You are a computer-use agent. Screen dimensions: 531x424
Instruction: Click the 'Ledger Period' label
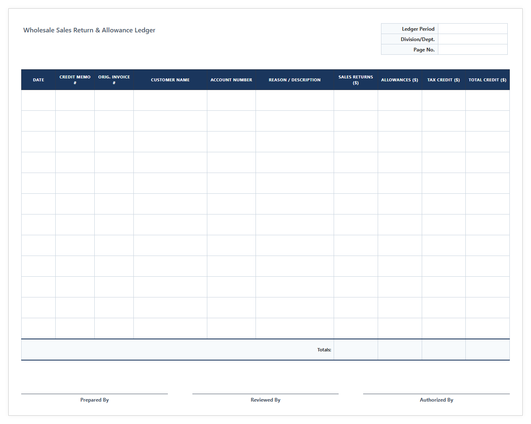(418, 29)
